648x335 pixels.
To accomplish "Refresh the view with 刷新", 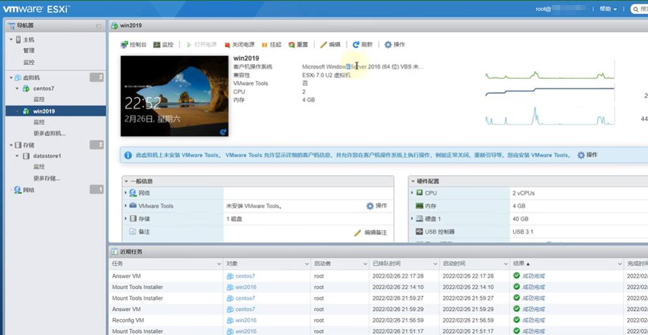I will click(x=356, y=45).
